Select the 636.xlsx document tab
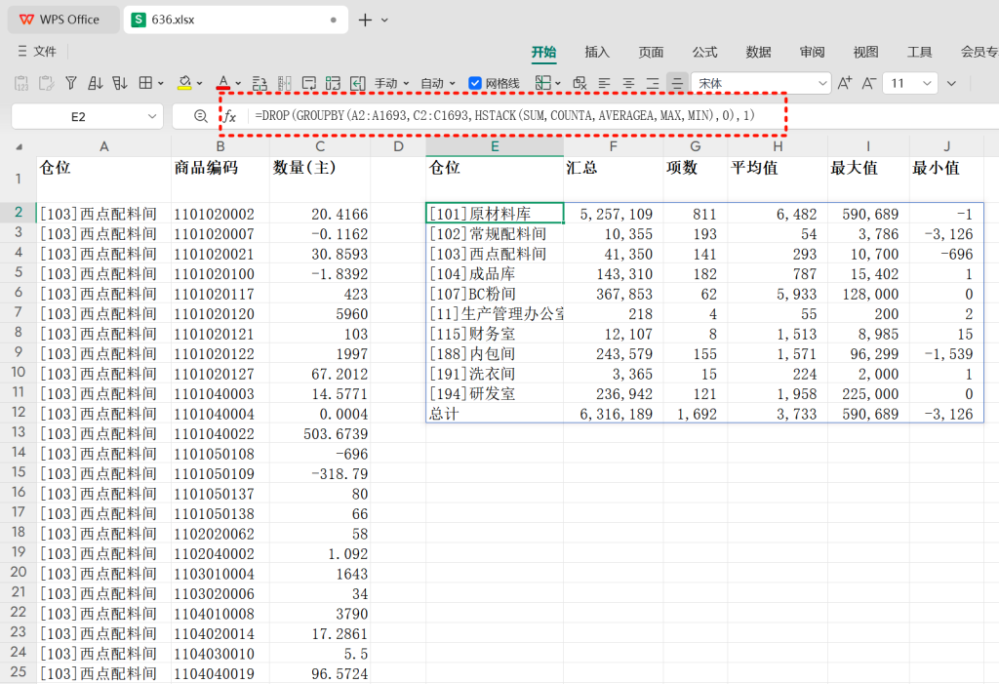 click(236, 20)
